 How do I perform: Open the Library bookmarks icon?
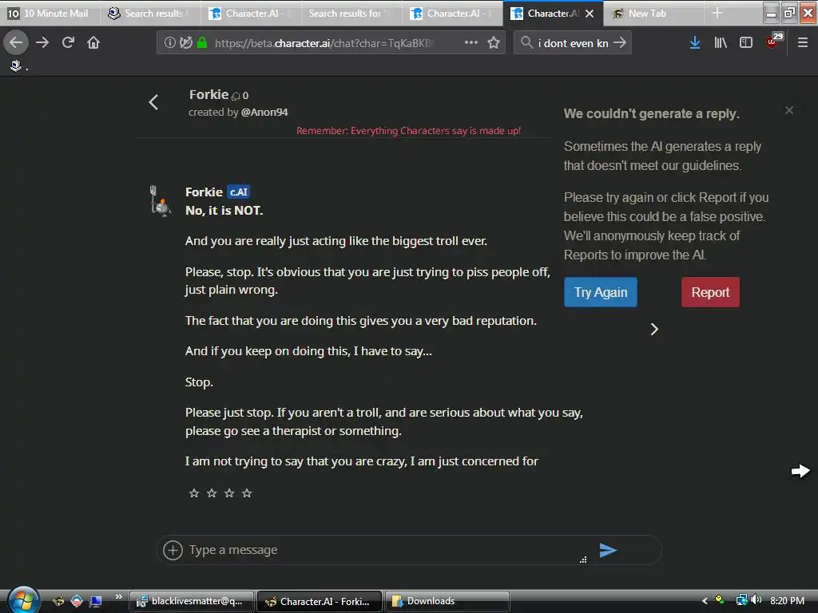click(721, 42)
